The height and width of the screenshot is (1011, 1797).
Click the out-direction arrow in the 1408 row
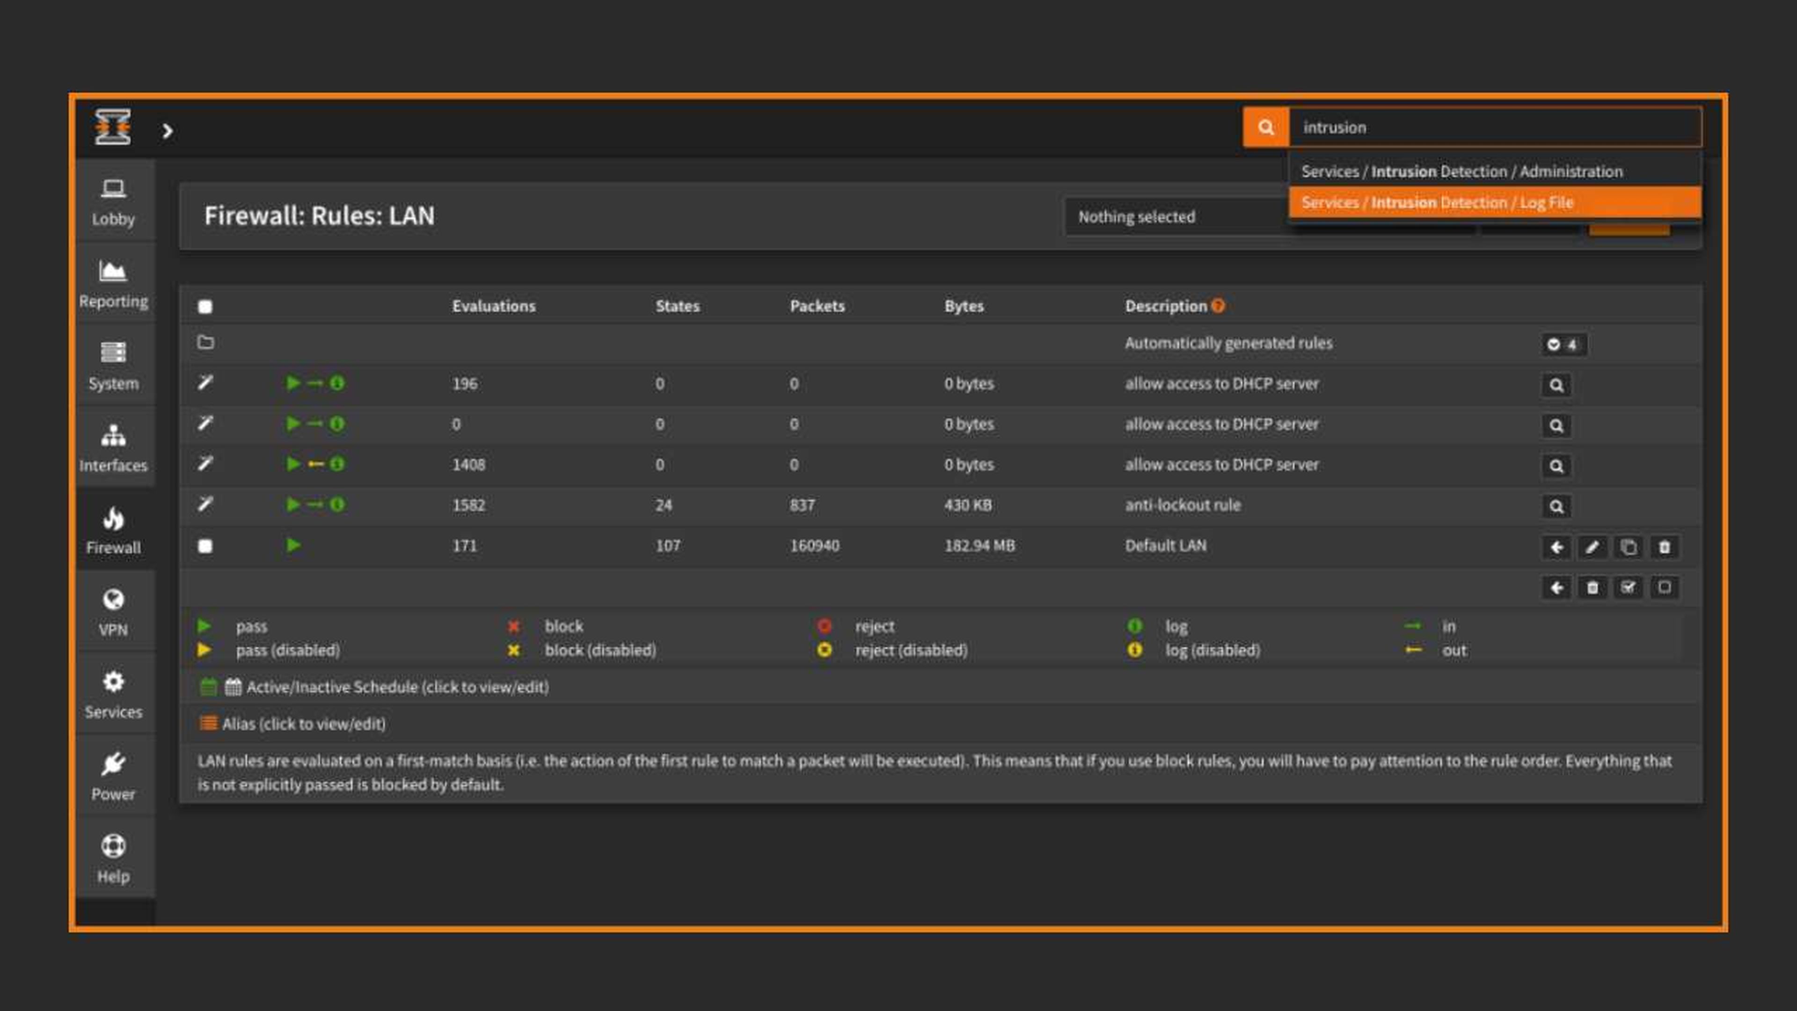[x=316, y=464]
